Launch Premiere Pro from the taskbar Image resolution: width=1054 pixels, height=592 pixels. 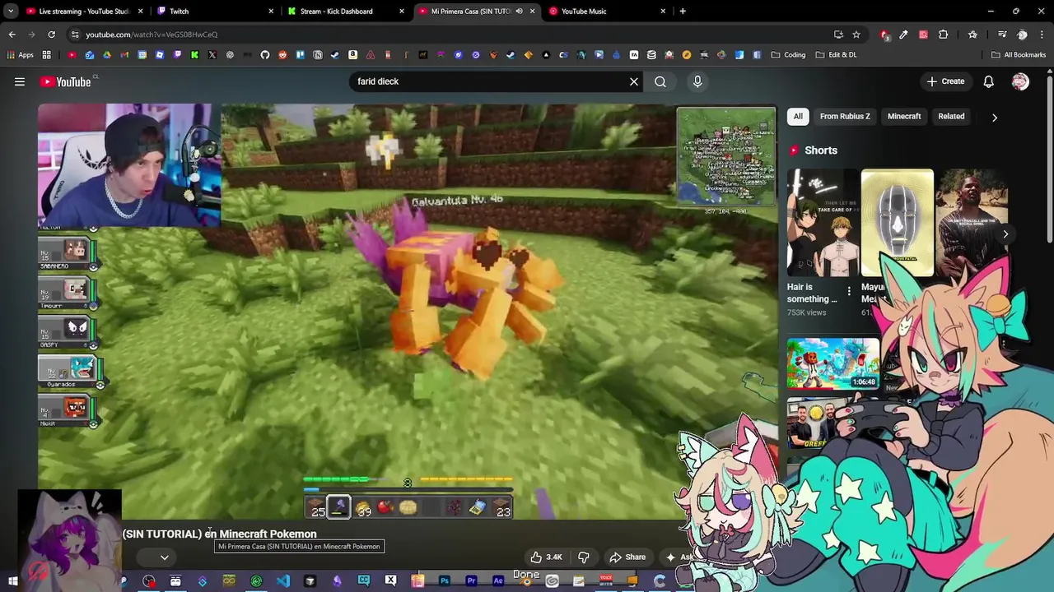click(x=471, y=581)
